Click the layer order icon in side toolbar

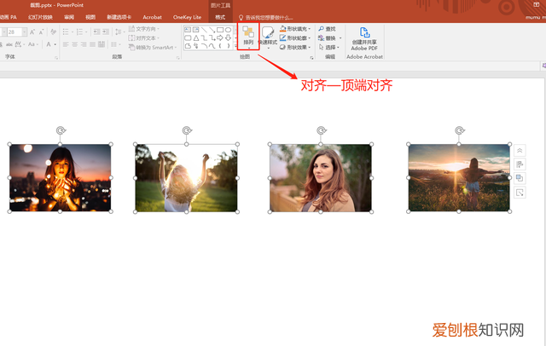[x=520, y=178]
